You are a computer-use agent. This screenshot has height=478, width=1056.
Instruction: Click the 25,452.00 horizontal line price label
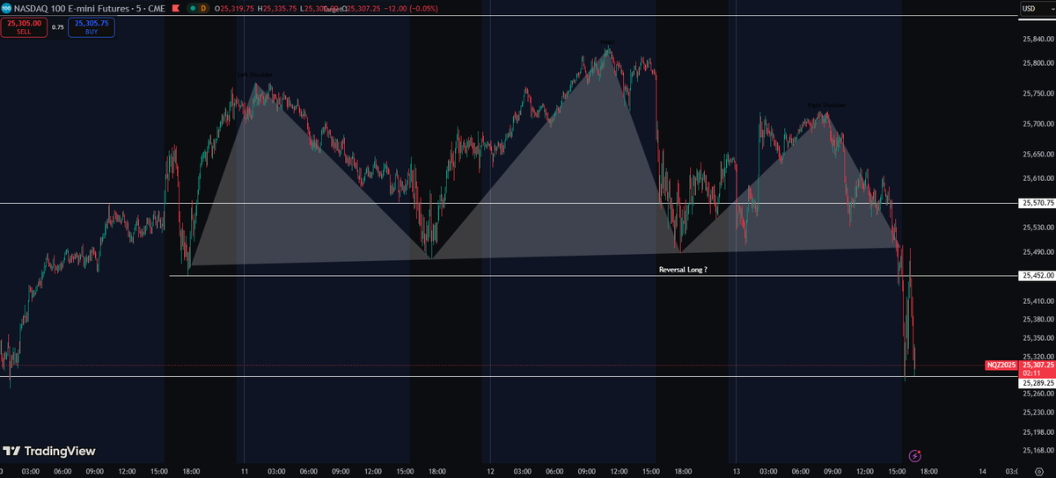(1038, 276)
